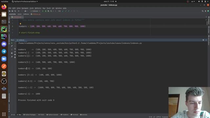The height and width of the screenshot is (118, 210).
Task: Open Telegram from the dock
Action: [x=4, y=51]
